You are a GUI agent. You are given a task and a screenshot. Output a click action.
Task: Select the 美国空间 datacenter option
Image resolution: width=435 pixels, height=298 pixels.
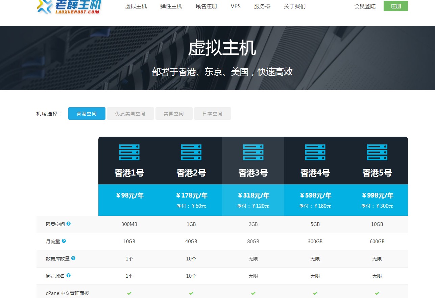pos(174,113)
